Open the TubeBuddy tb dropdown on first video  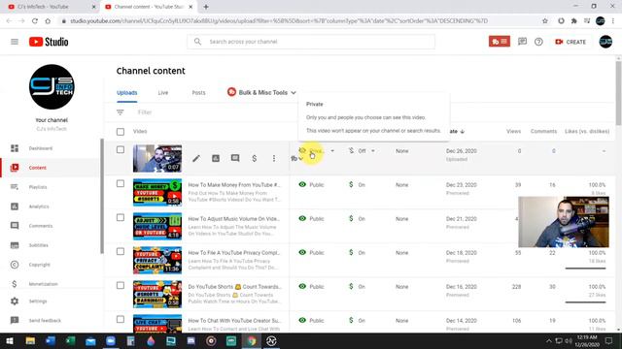pos(296,159)
